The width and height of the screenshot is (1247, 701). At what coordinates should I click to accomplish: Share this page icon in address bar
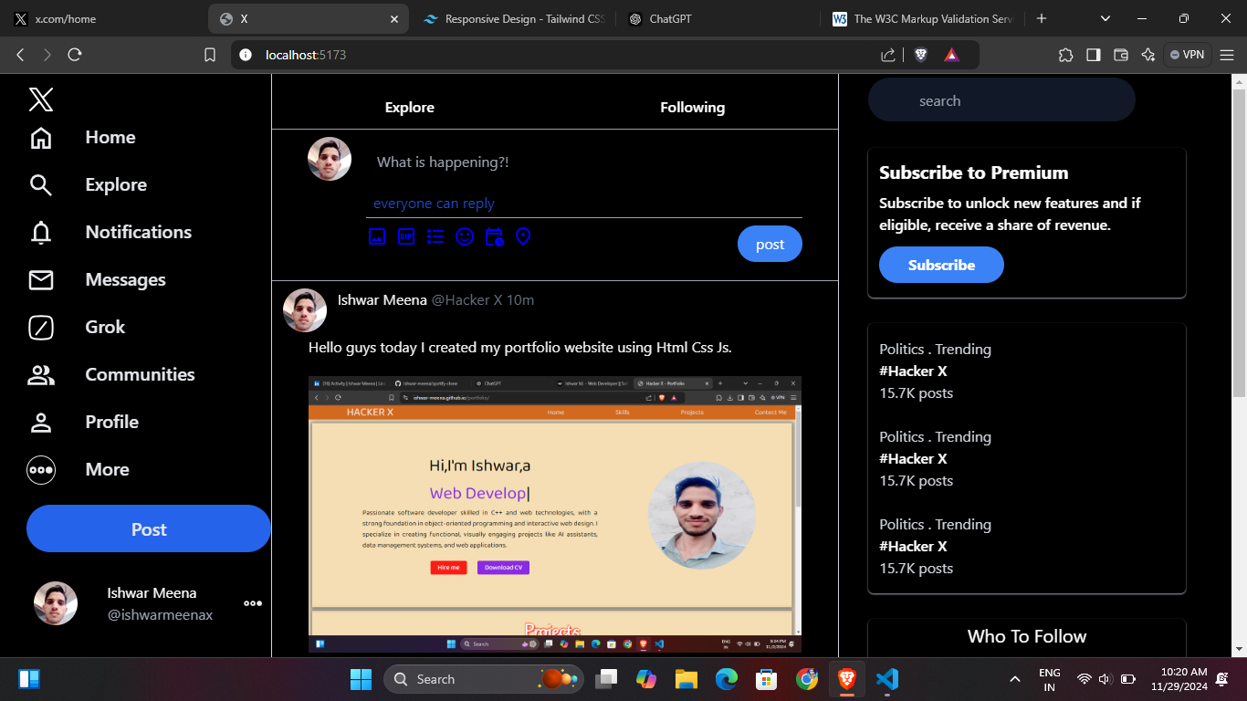[888, 55]
